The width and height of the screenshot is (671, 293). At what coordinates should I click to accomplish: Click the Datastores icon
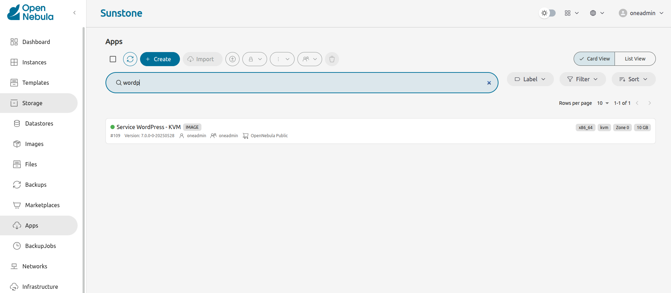pos(17,123)
